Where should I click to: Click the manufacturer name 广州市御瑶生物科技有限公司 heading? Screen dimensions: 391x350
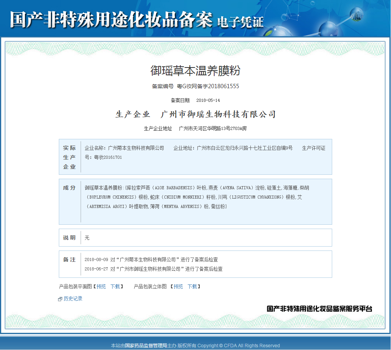218,114
